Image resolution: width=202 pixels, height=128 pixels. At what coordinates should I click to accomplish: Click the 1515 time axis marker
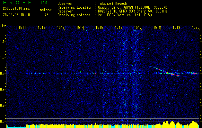[100, 27]
